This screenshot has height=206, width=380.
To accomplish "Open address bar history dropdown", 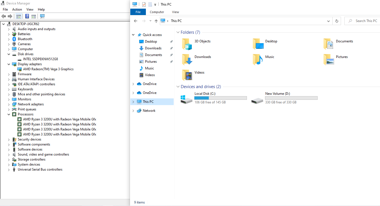I will [328, 21].
